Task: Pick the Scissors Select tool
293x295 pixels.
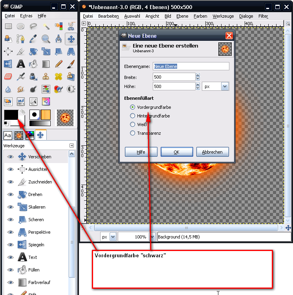Action: (71, 26)
